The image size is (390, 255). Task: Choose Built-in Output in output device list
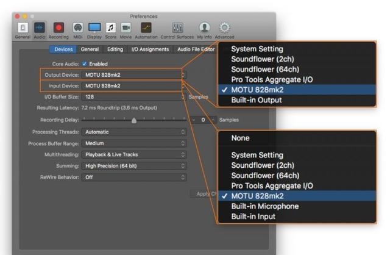(x=297, y=100)
